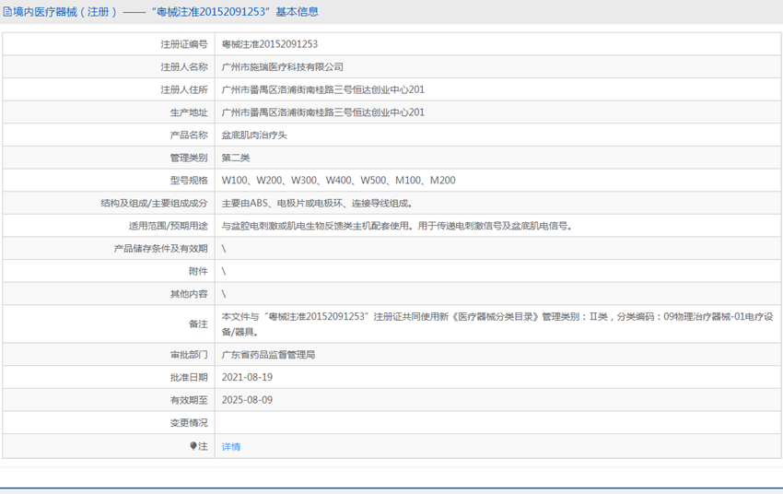
Task: Click the 产品名称 label
Action: 189,135
